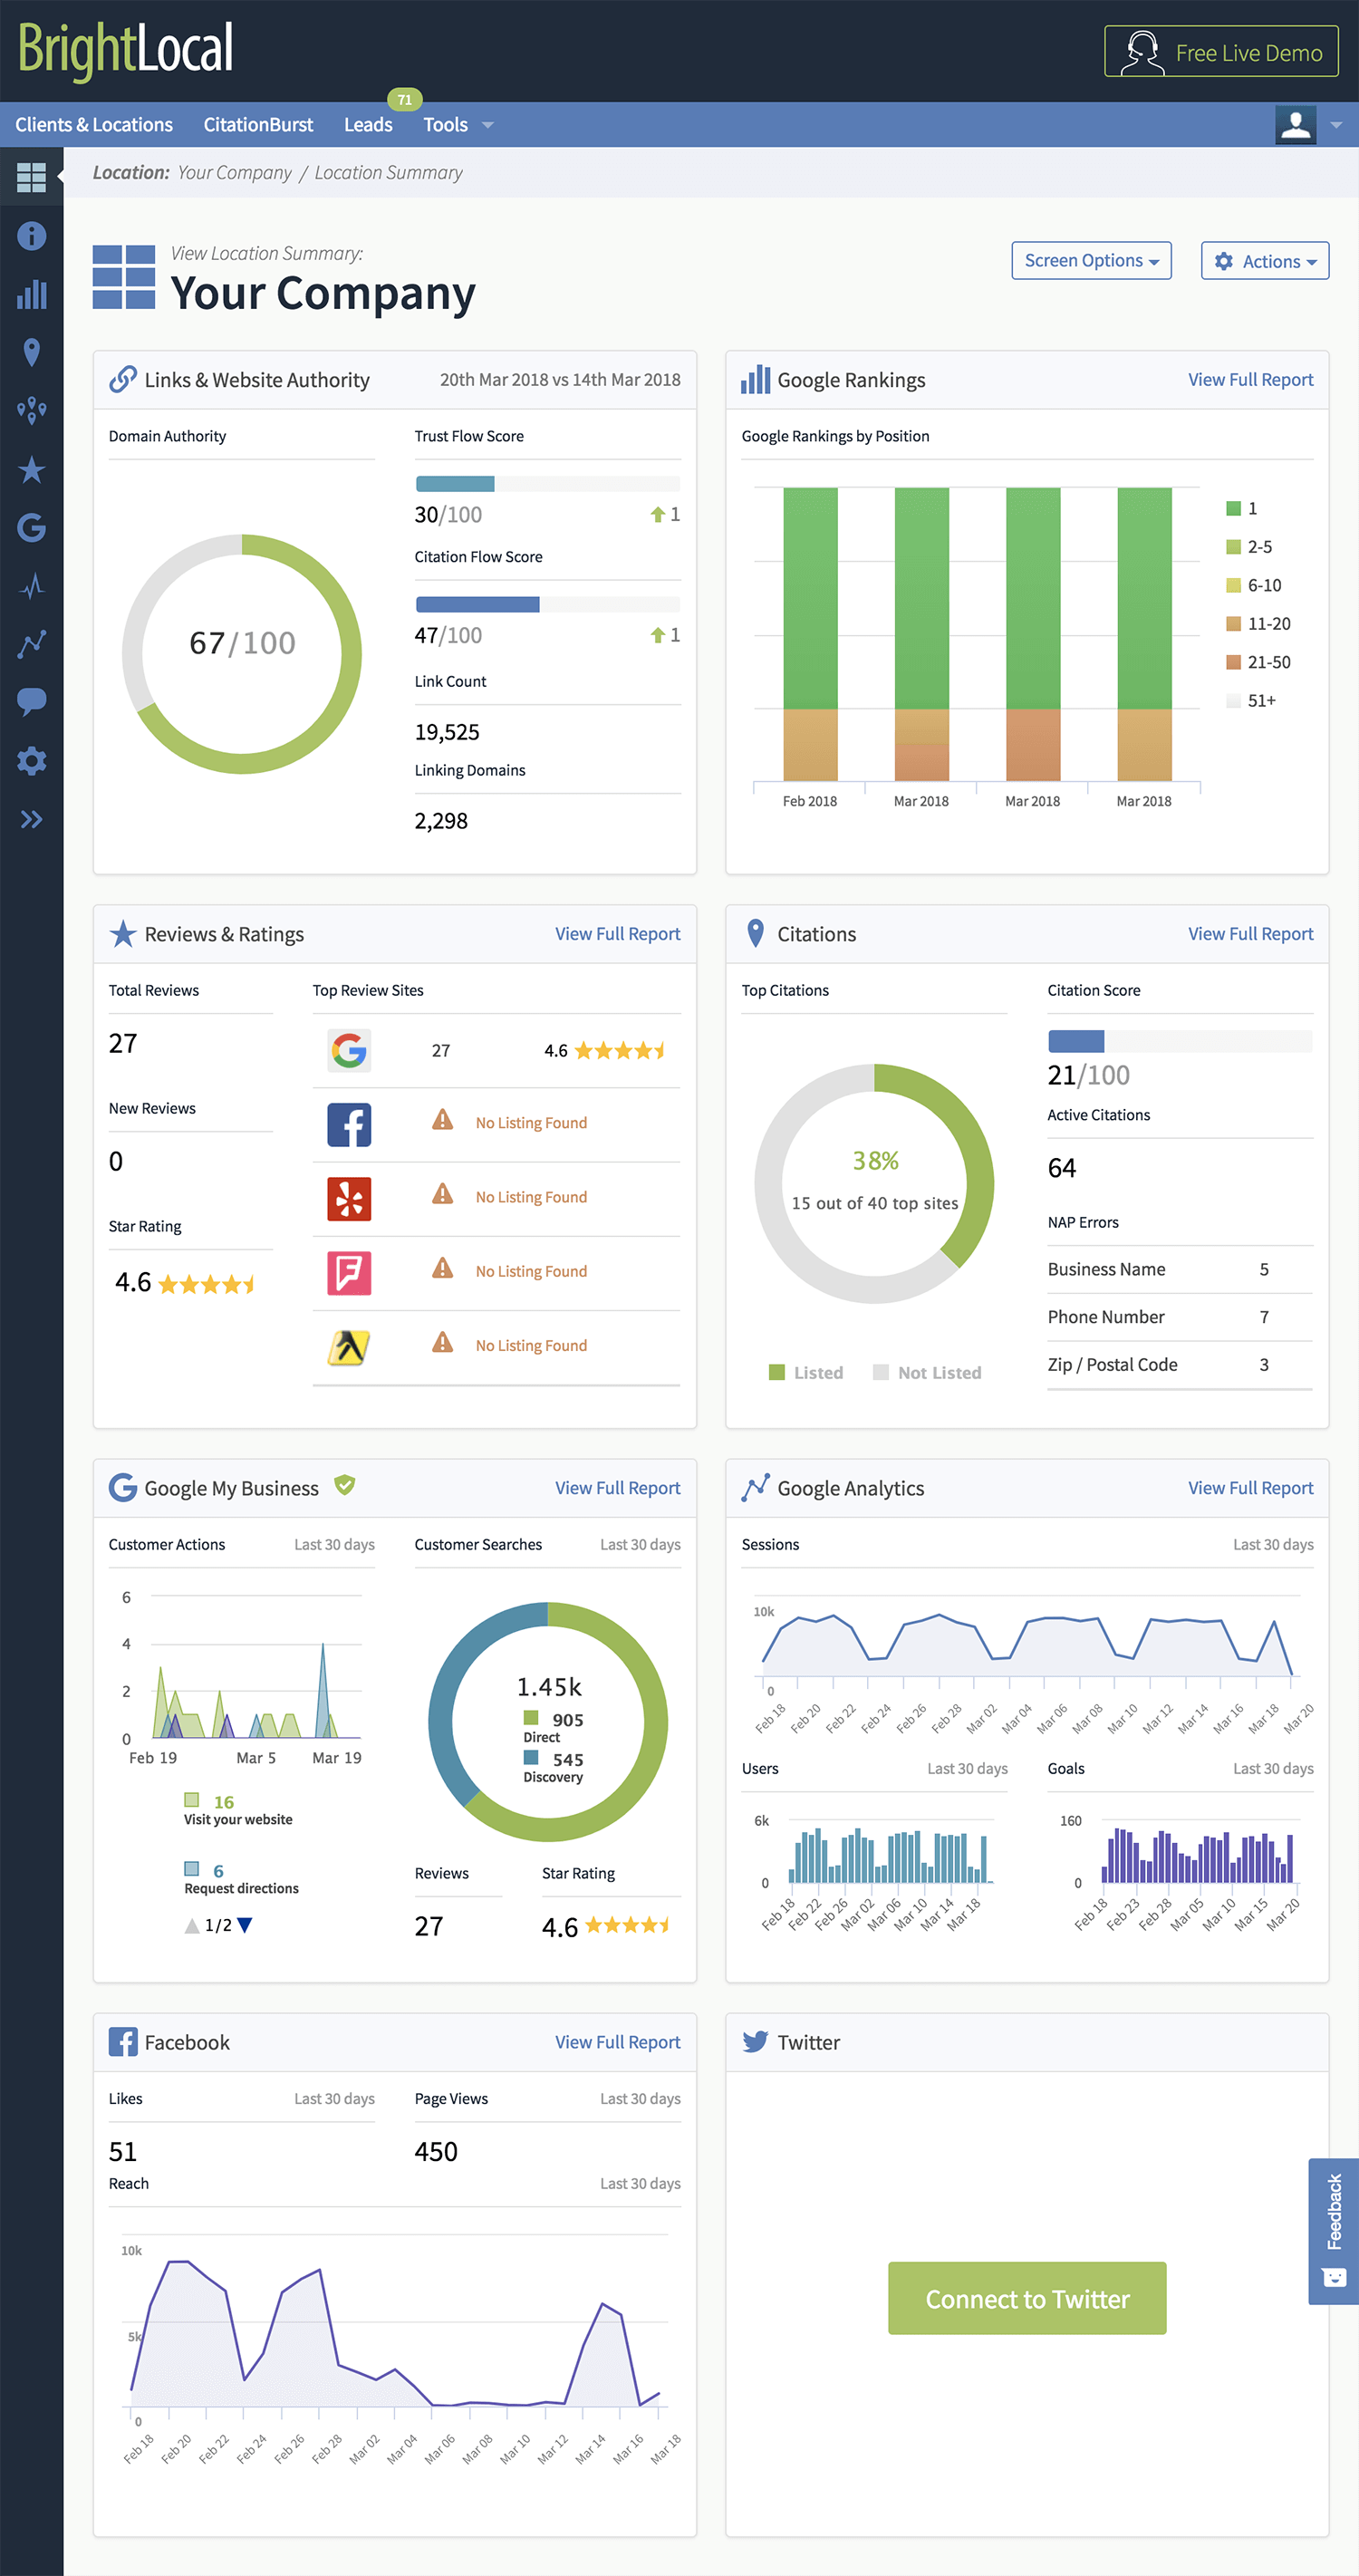This screenshot has height=2576, width=1359.
Task: Toggle 11-20 legend entry in rankings chart
Action: [1258, 624]
